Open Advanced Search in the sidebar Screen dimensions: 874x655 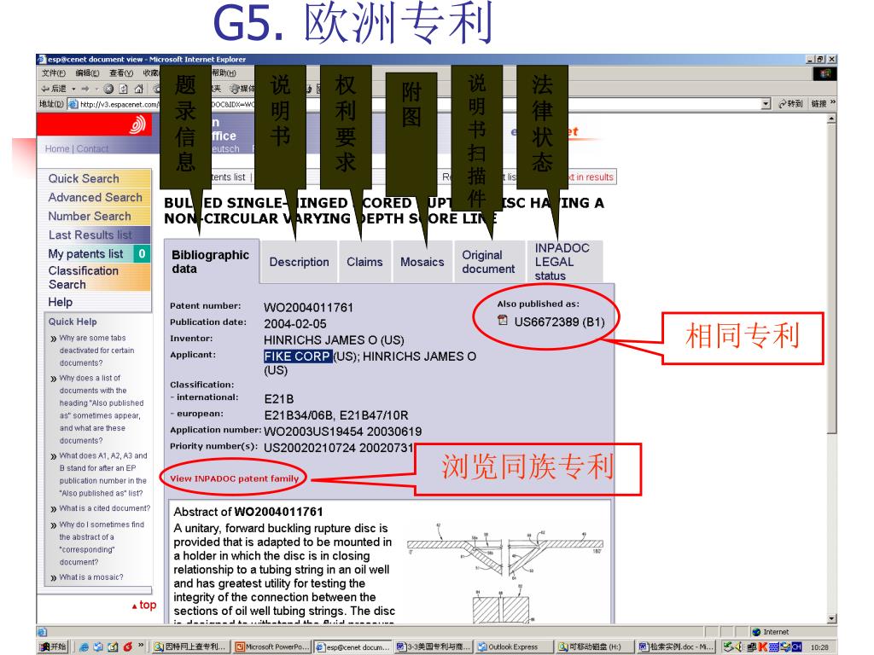pos(94,197)
